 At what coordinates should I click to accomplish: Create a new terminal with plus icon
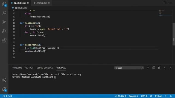[148, 68]
